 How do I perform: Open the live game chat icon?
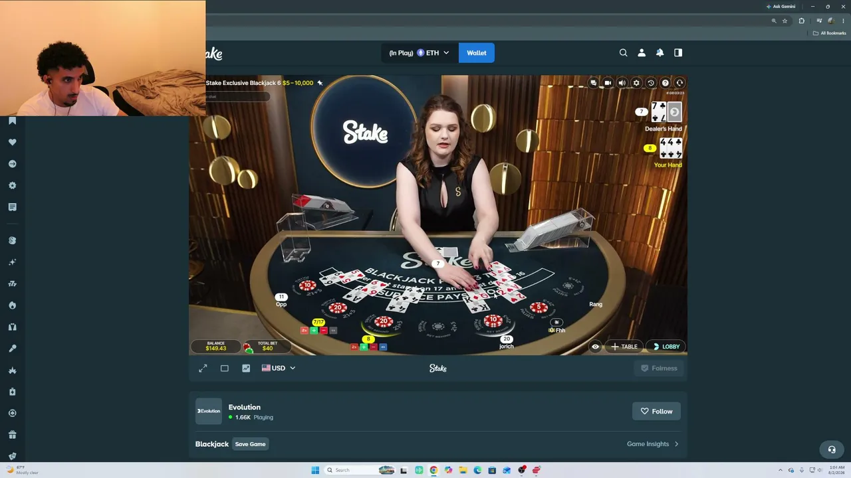click(x=593, y=83)
